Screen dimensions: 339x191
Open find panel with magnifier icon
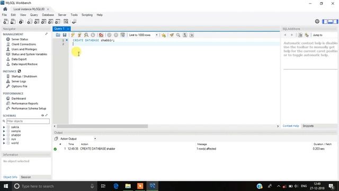[x=178, y=35]
